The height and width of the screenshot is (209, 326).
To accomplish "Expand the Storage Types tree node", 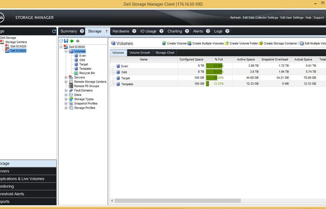I will pyautogui.click(x=66, y=99).
